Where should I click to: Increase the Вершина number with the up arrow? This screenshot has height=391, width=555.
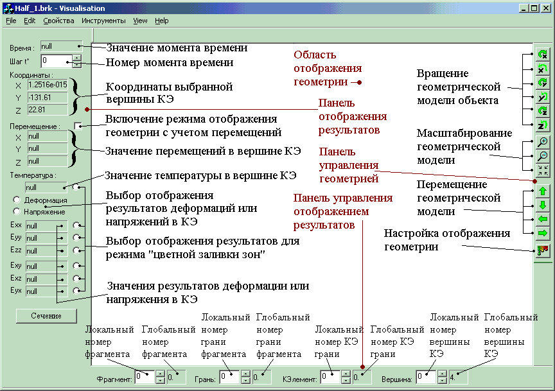442,374
